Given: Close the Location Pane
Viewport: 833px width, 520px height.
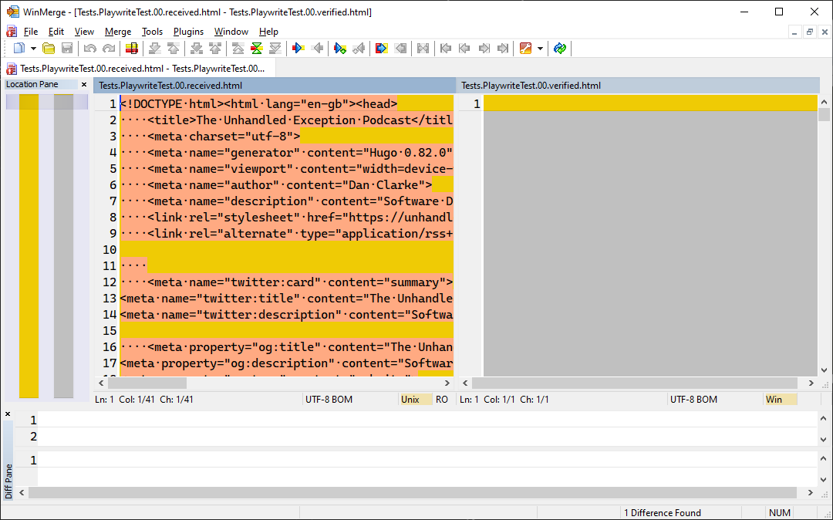Looking at the screenshot, I should click(x=84, y=85).
